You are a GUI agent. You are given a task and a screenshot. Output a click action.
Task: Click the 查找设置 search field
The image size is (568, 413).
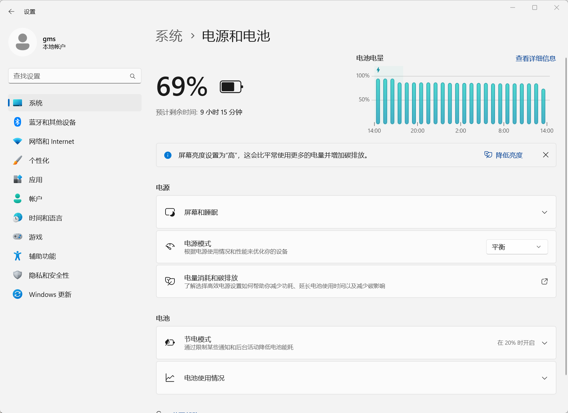point(75,76)
